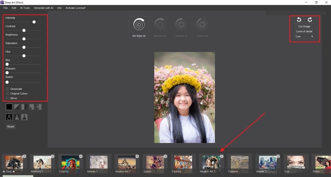Select the Vincent AI mode

click(181, 28)
